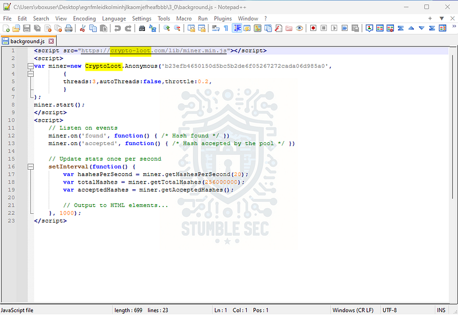Toggle show all characters pilcrow icon
458x328 pixels.
point(226,28)
